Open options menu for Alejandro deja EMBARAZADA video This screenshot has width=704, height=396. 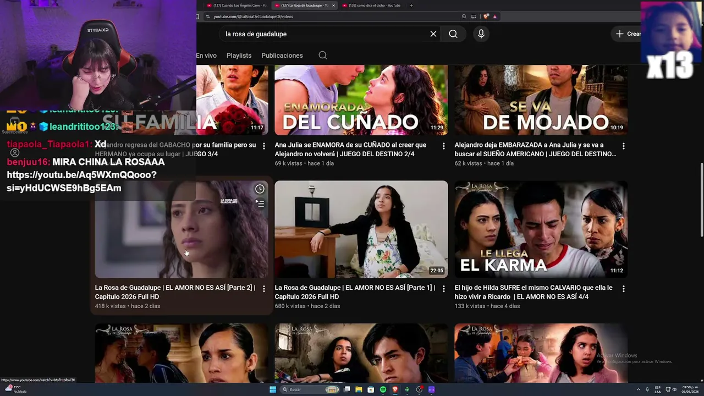coord(623,146)
